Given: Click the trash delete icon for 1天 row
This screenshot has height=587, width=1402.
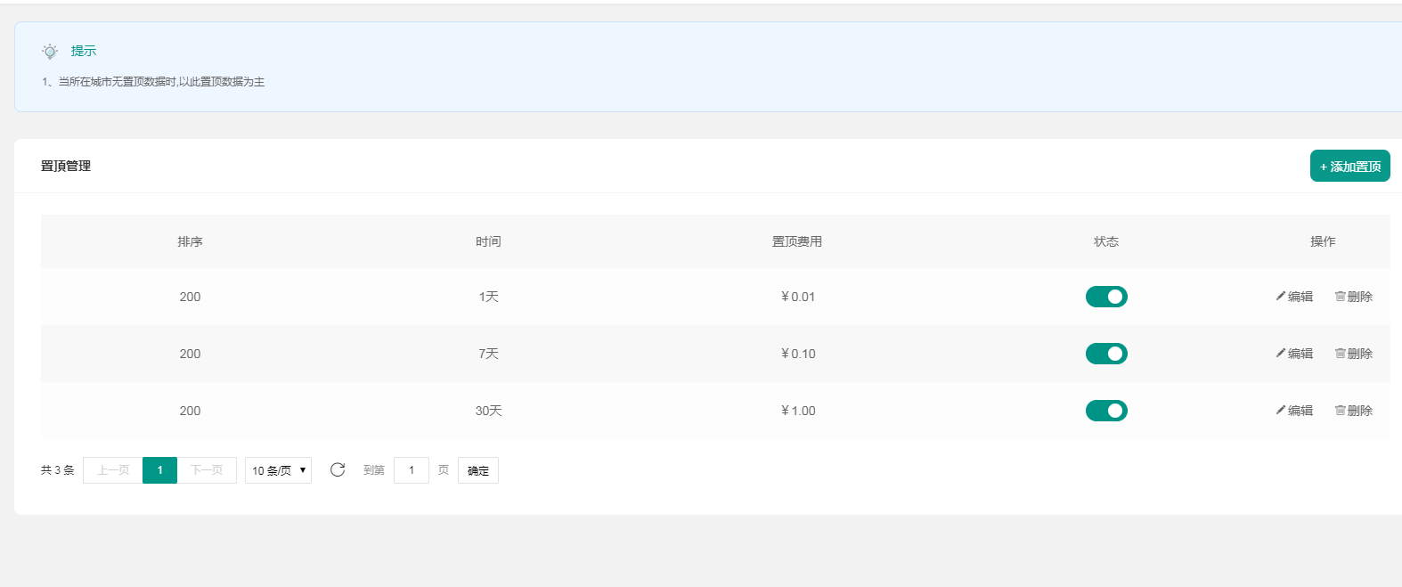Looking at the screenshot, I should pos(1340,297).
